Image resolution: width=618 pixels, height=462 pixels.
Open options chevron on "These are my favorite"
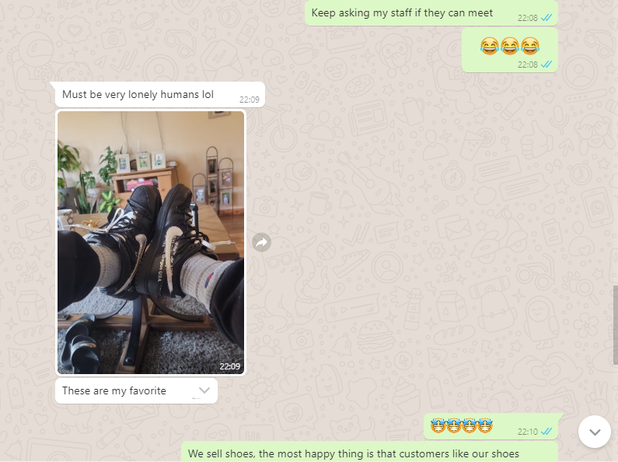(x=204, y=390)
